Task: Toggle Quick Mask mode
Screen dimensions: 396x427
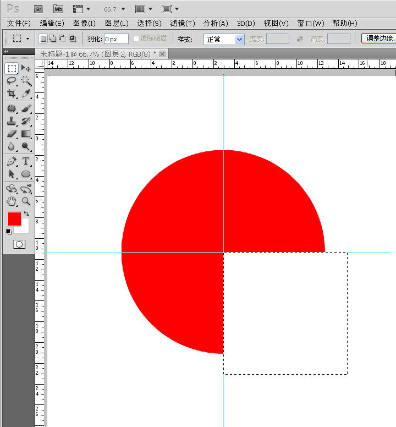Action: pyautogui.click(x=19, y=244)
